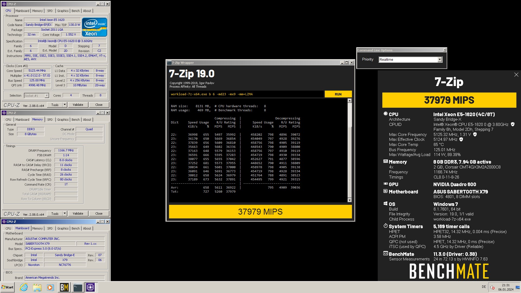
Task: Click the clock showing 21:31 in system tray
Action: pos(506,285)
